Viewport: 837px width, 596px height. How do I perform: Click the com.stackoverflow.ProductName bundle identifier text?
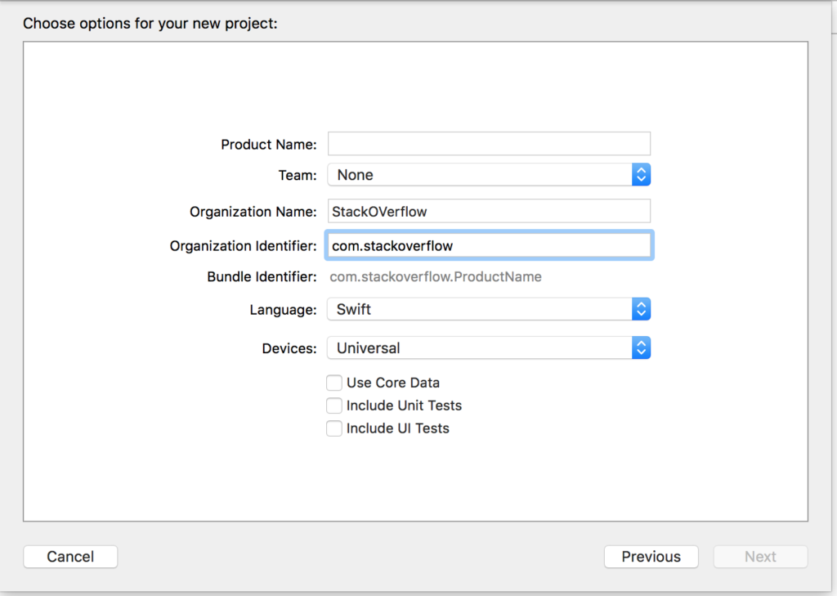pos(435,276)
